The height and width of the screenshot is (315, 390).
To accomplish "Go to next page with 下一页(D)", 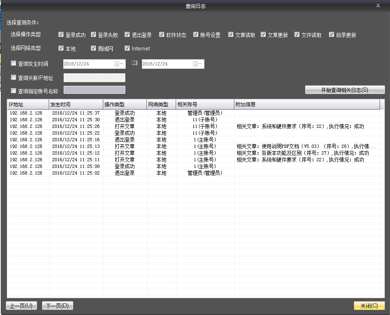I will click(x=58, y=306).
